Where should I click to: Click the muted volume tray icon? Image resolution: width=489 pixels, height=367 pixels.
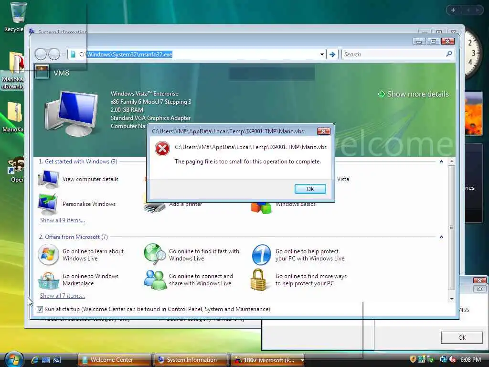point(453,359)
